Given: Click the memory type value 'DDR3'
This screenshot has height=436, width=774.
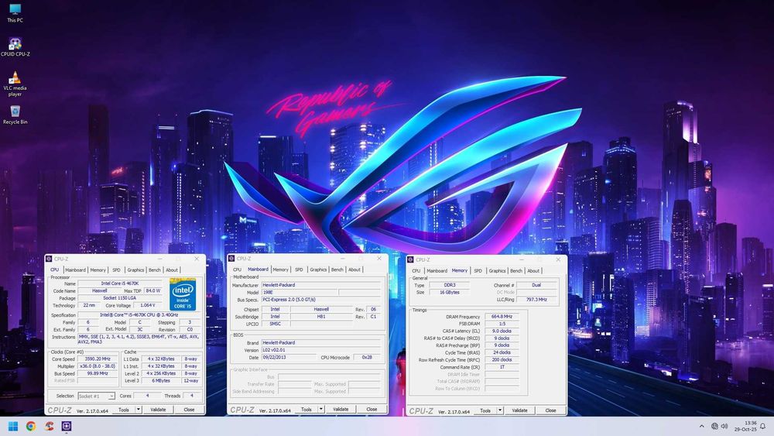Looking at the screenshot, I should 449,285.
